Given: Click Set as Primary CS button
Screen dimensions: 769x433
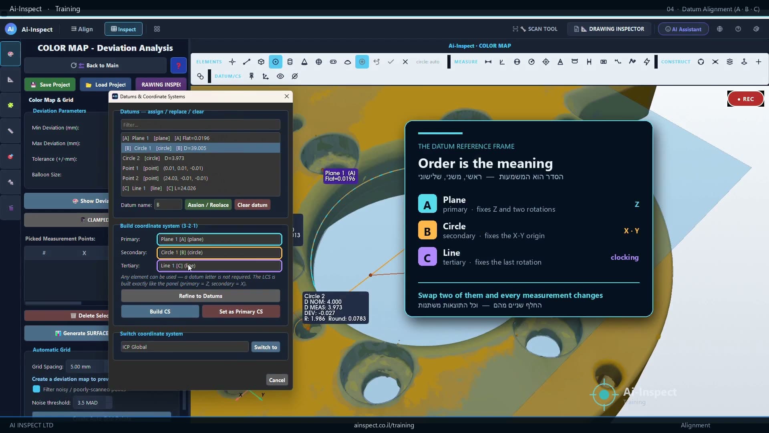Looking at the screenshot, I should tap(241, 312).
